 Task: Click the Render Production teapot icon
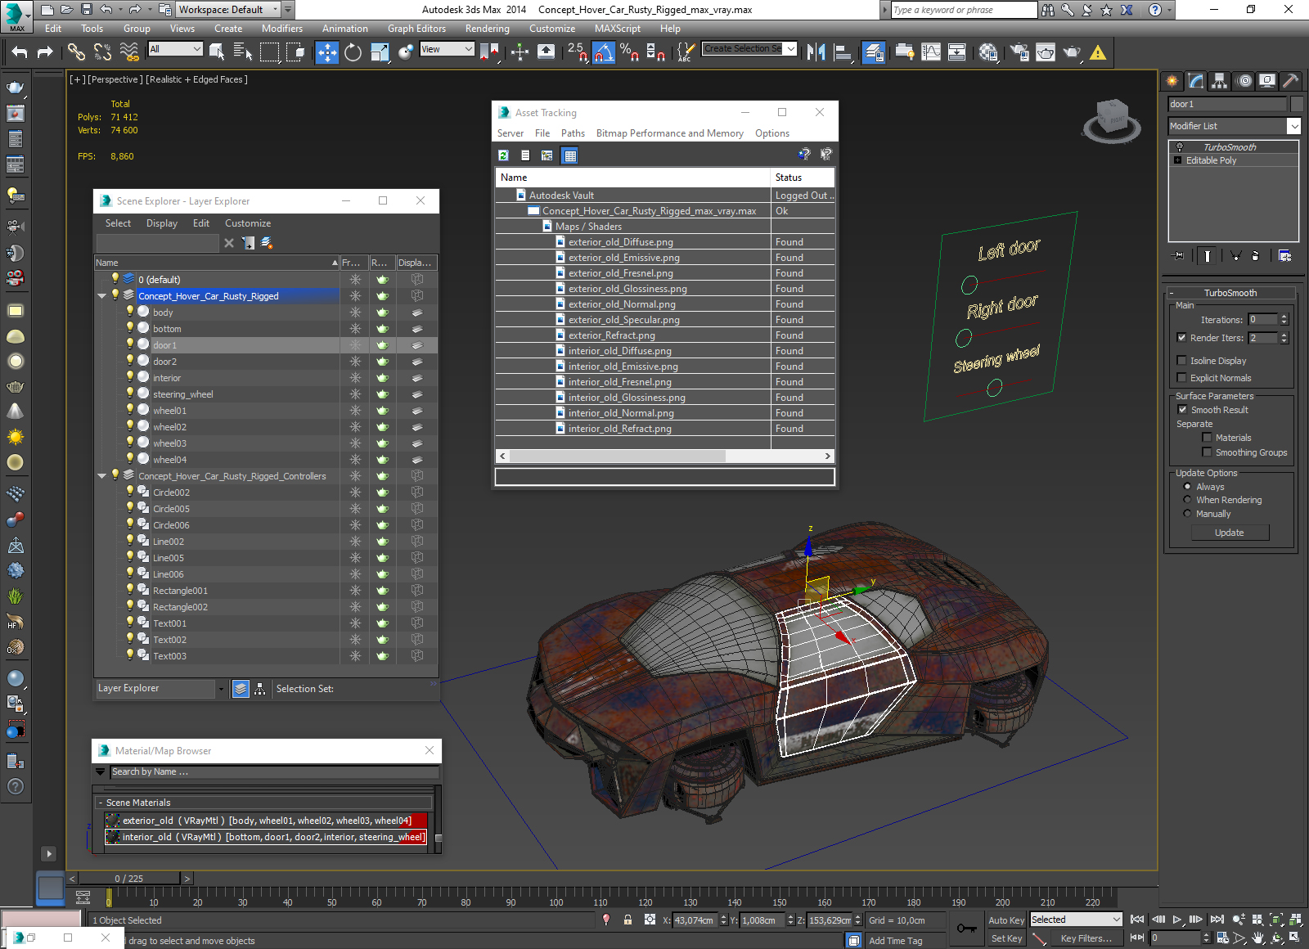(x=1072, y=52)
